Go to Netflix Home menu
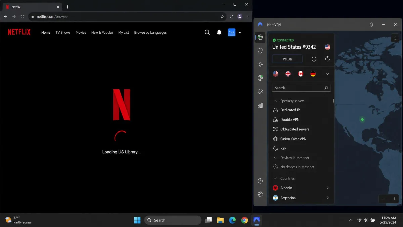Screen dimensions: 403x227 pyautogui.click(x=46, y=33)
